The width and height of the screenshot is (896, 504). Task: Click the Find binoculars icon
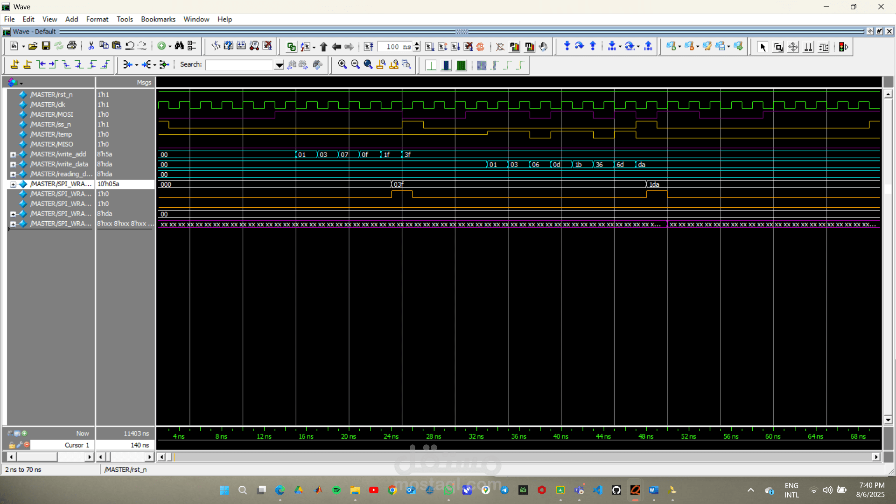pos(179,46)
